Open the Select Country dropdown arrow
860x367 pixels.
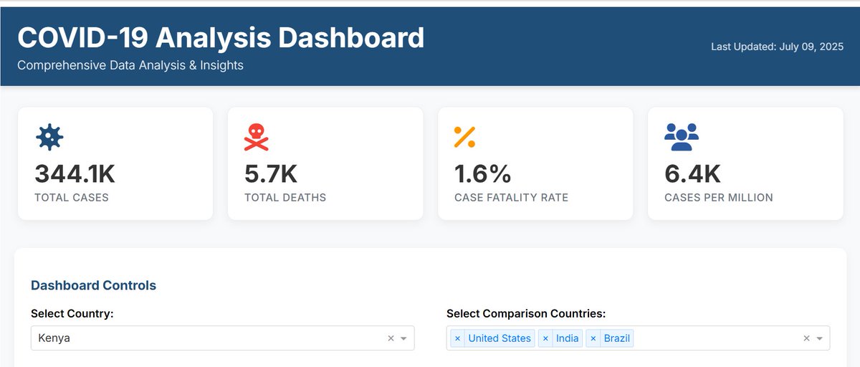[x=403, y=338]
